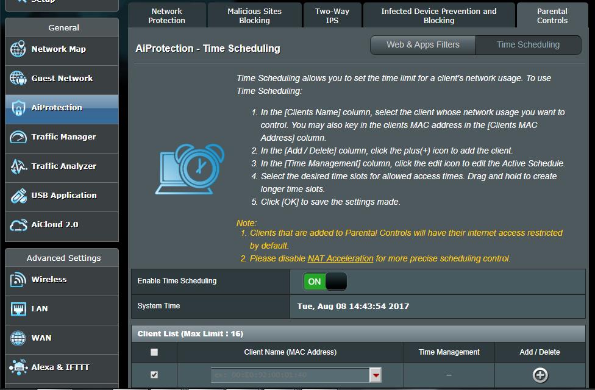Screen dimensions: 595x390
Task: Click the Alexa & IFTTT icon
Action: [18, 367]
